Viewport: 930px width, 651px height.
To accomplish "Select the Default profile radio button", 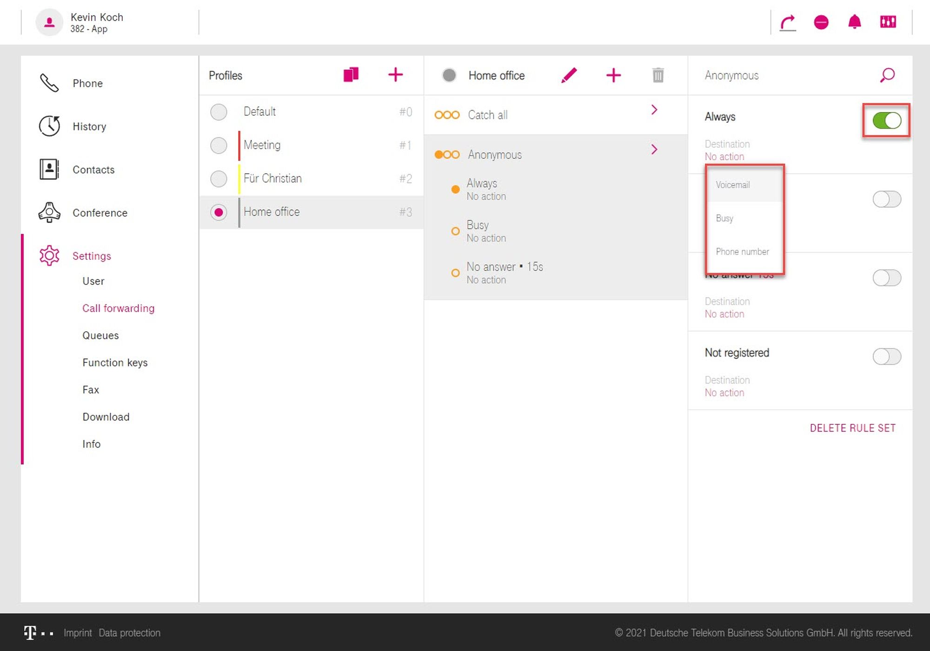I will click(219, 112).
